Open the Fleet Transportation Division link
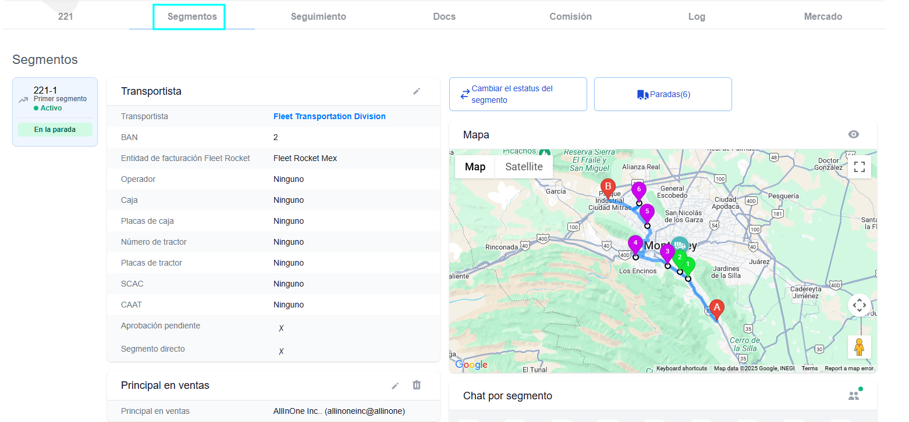 (329, 116)
